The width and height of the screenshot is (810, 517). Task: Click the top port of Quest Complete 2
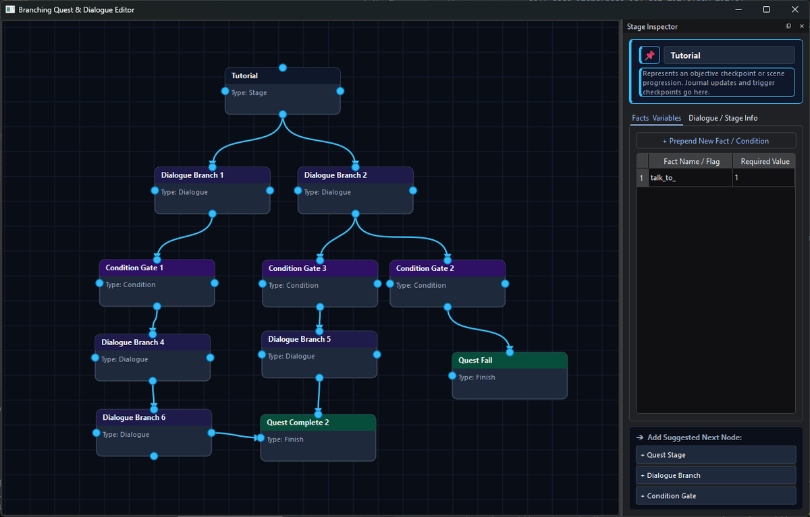pyautogui.click(x=318, y=415)
